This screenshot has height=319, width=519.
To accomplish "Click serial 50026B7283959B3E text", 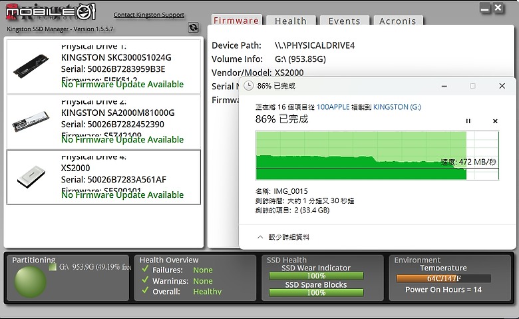I will tap(126, 69).
